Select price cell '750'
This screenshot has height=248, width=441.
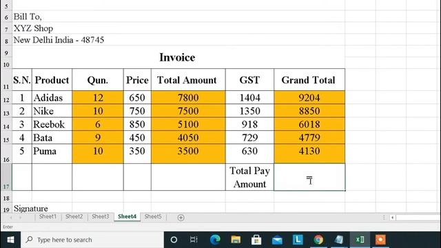(137, 111)
